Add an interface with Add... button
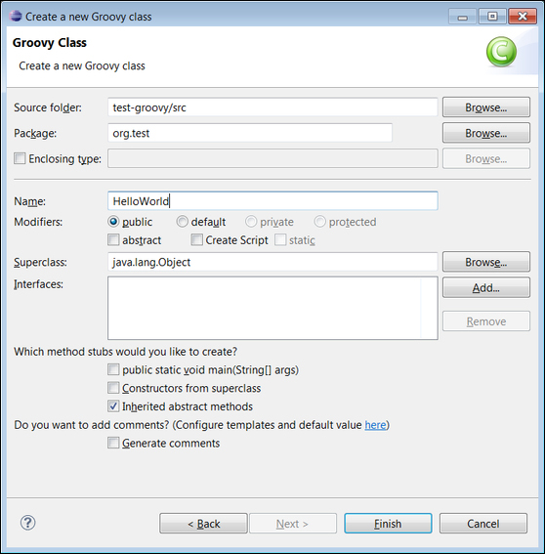The image size is (545, 554). (x=486, y=287)
